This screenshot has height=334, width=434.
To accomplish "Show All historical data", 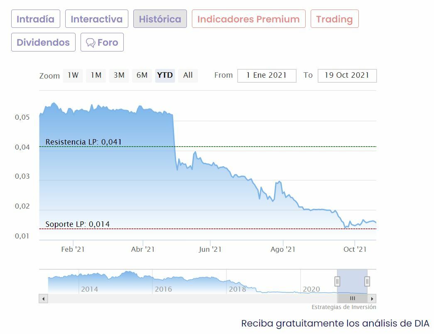I will coord(188,75).
